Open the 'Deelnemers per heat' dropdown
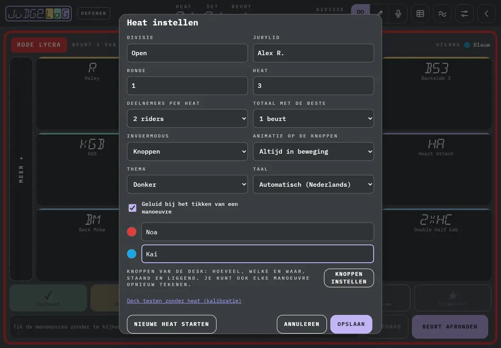This screenshot has width=501, height=348. coord(187,118)
